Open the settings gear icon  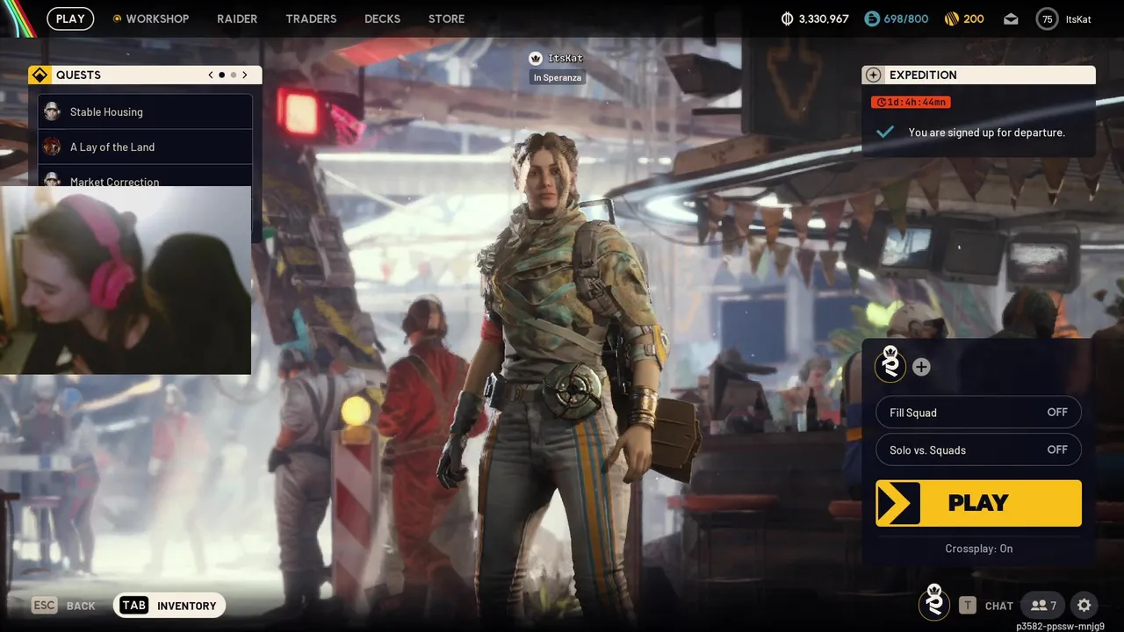(x=1084, y=606)
